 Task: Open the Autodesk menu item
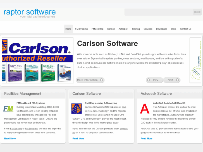click(x=123, y=29)
